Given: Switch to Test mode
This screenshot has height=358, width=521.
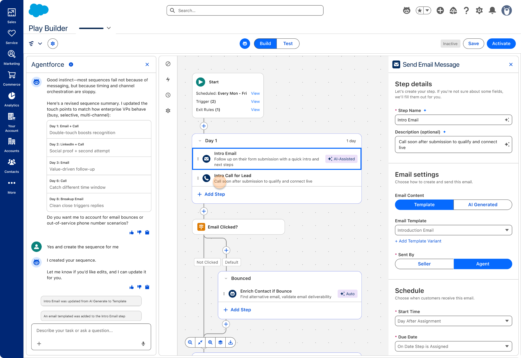Looking at the screenshot, I should click(288, 43).
